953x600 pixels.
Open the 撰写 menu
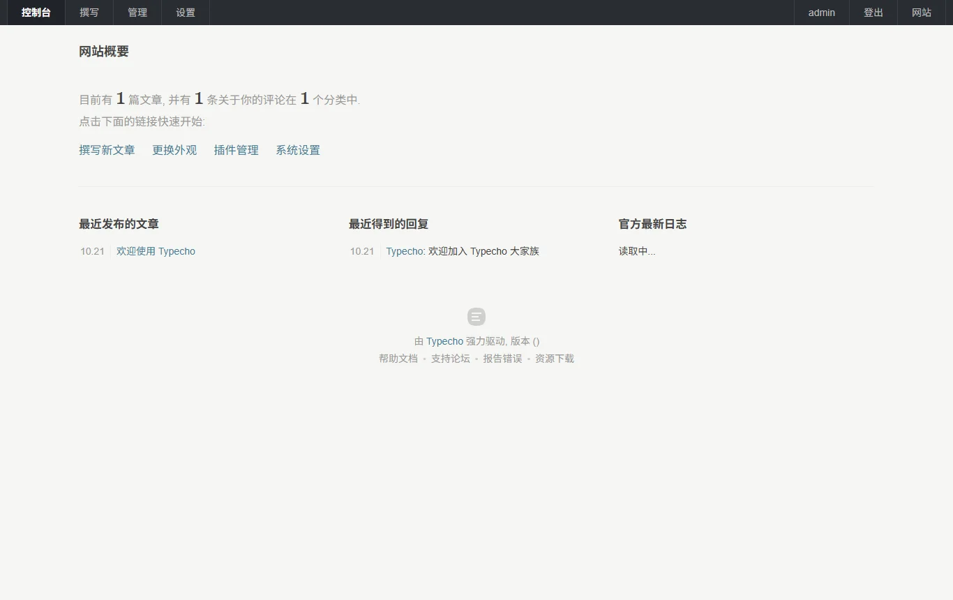89,13
